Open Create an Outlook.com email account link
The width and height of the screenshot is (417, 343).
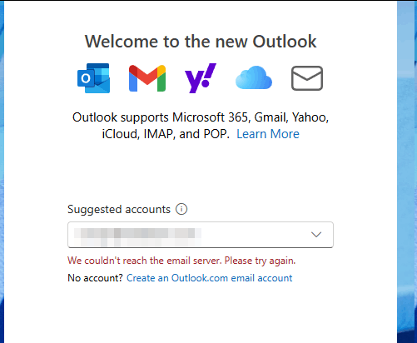[210, 278]
